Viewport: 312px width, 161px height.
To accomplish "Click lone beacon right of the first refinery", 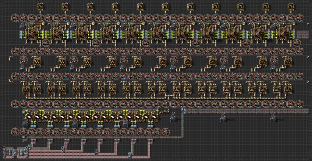I will click(x=47, y=43).
